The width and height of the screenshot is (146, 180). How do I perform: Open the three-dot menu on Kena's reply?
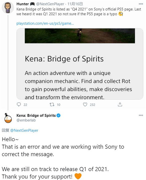(x=141, y=115)
